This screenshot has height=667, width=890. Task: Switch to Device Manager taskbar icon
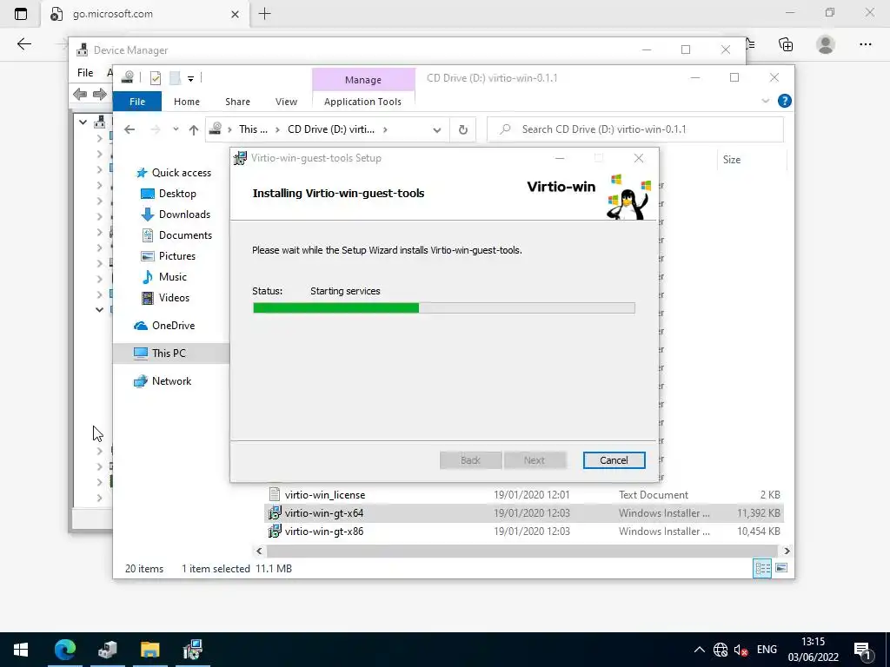(x=107, y=650)
